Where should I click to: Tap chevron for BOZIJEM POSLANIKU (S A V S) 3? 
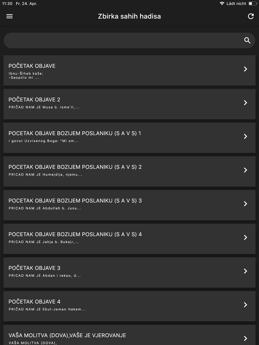[x=246, y=204]
